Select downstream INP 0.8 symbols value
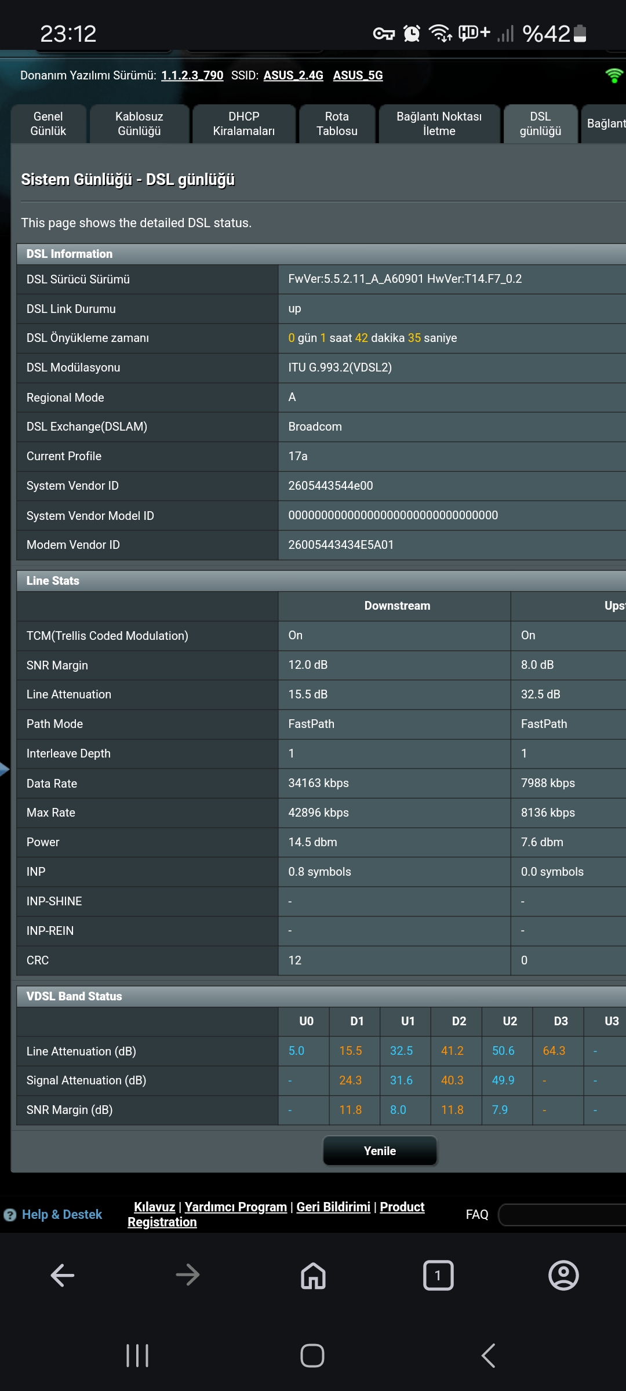The image size is (626, 1391). [319, 872]
